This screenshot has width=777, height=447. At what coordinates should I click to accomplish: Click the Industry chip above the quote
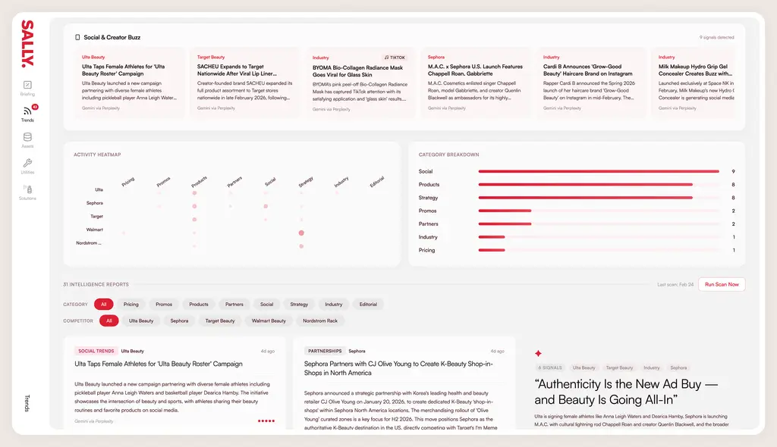point(652,367)
